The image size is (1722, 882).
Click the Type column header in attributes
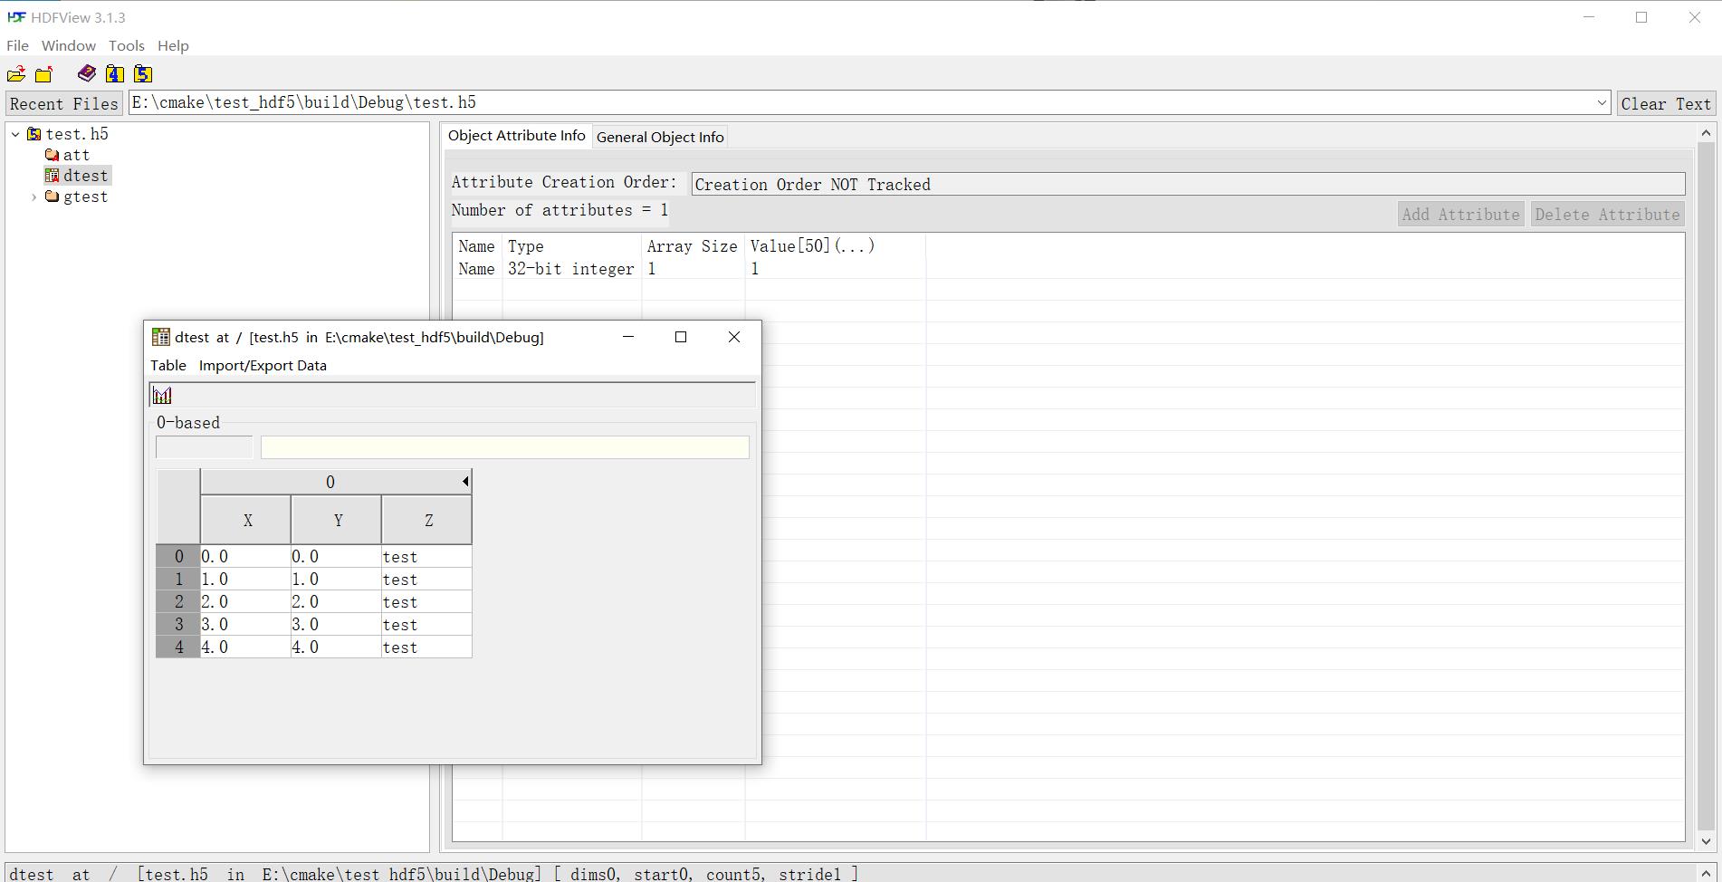pyautogui.click(x=571, y=246)
